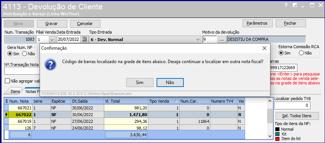Sort grid by Num. Nota header

pyautogui.click(x=20, y=101)
